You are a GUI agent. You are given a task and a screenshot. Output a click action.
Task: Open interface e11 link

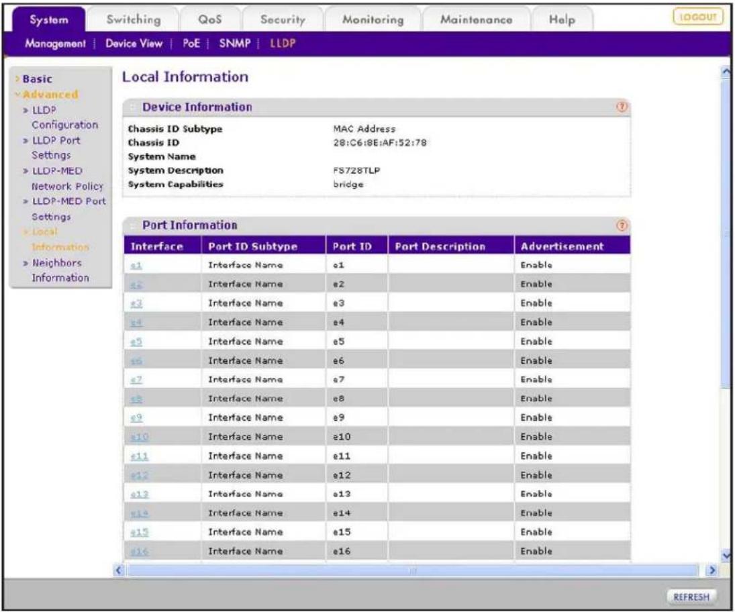tap(139, 456)
